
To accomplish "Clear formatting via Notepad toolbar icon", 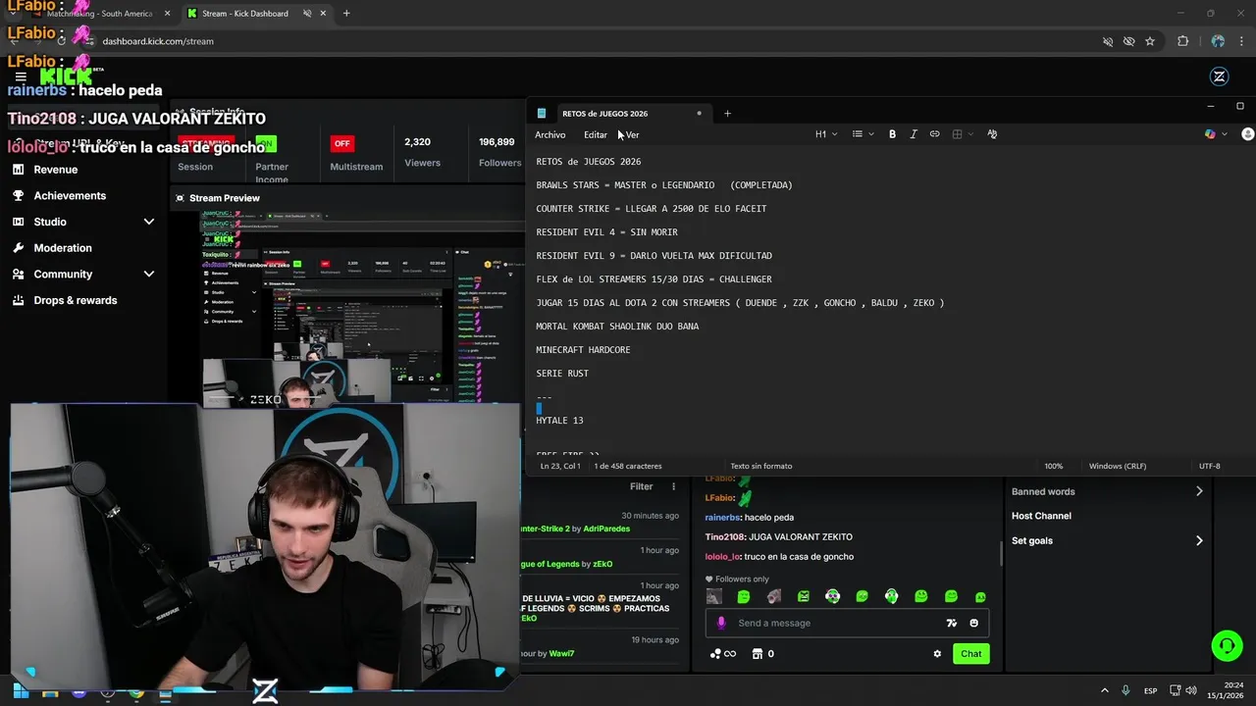I will pyautogui.click(x=992, y=134).
